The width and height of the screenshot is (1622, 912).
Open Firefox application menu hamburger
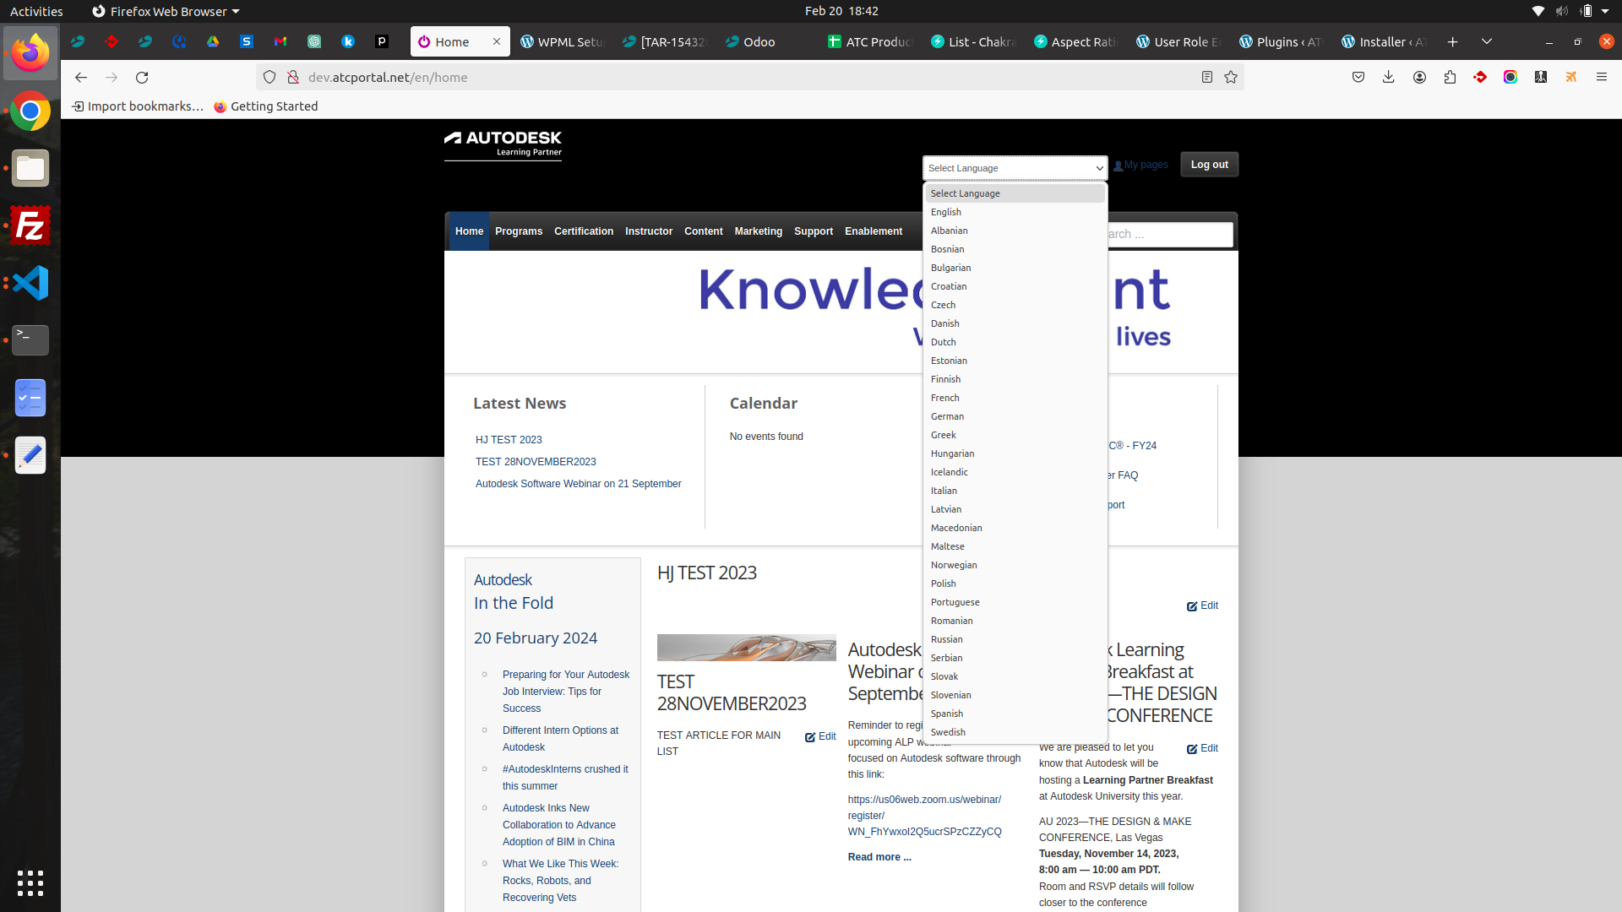pos(1601,77)
